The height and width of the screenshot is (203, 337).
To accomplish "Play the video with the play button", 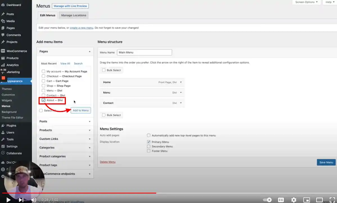I will click(8, 200).
